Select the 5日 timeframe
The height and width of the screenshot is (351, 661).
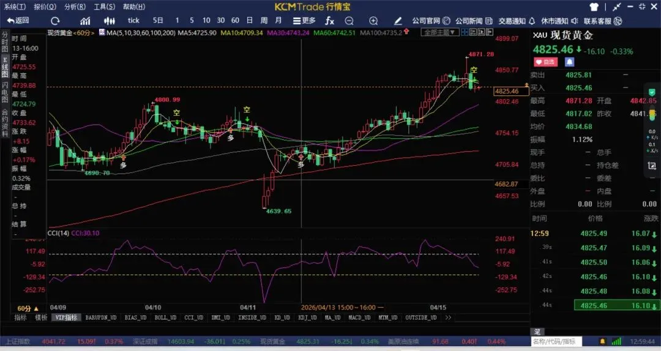(158, 20)
